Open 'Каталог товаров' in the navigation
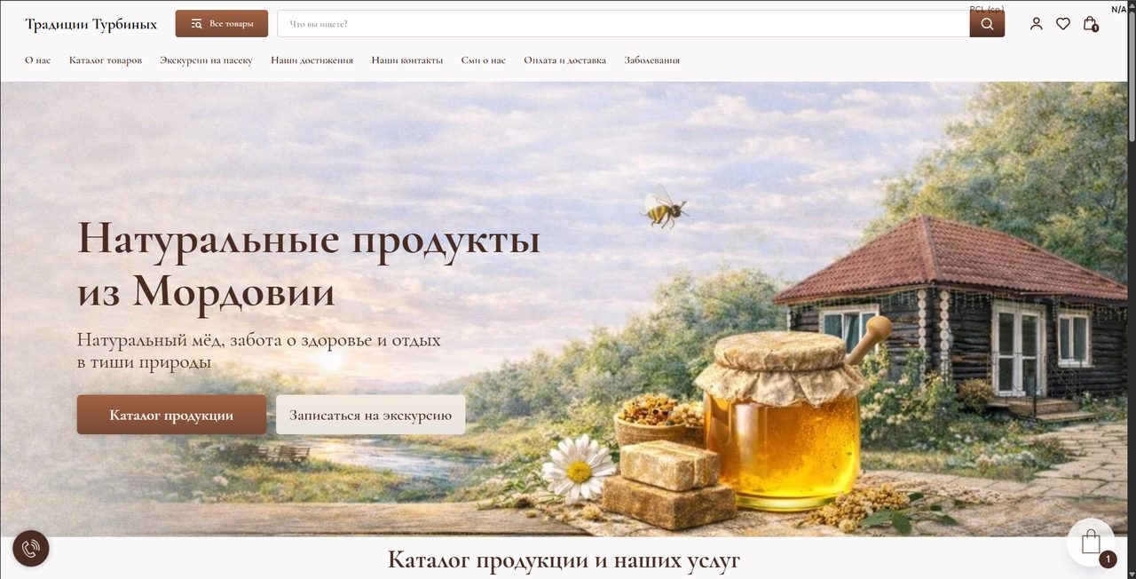Image resolution: width=1136 pixels, height=579 pixels. pyautogui.click(x=106, y=60)
